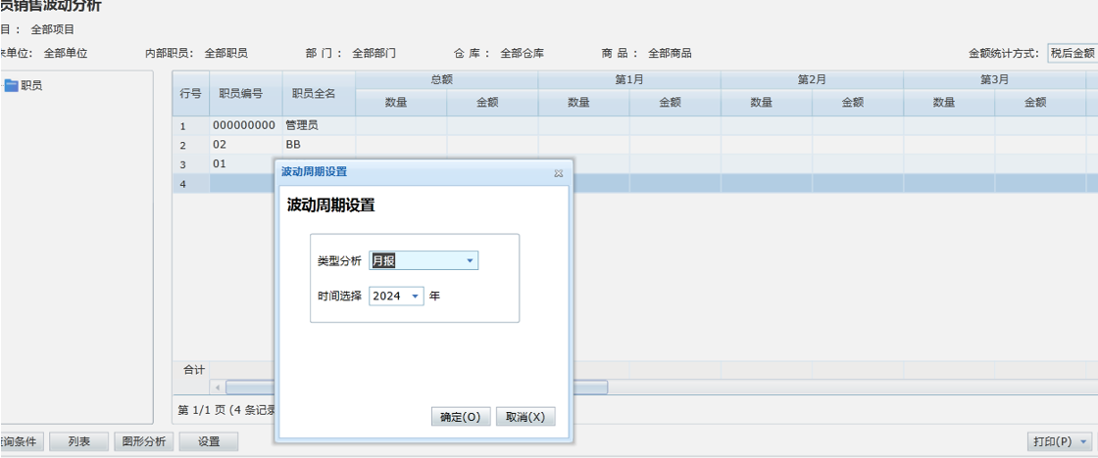Expand the 金额统计方式 dropdown
Image resolution: width=1098 pixels, height=458 pixels.
(1071, 54)
